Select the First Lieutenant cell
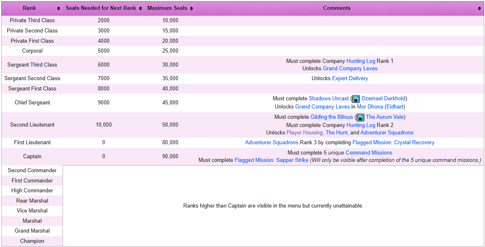Image resolution: width=485 pixels, height=247 pixels. click(32, 143)
